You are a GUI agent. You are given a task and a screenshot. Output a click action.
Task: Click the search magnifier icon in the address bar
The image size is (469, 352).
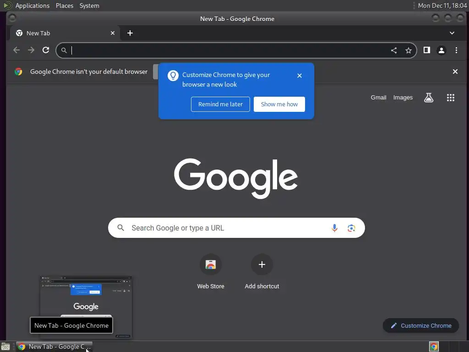pos(64,50)
